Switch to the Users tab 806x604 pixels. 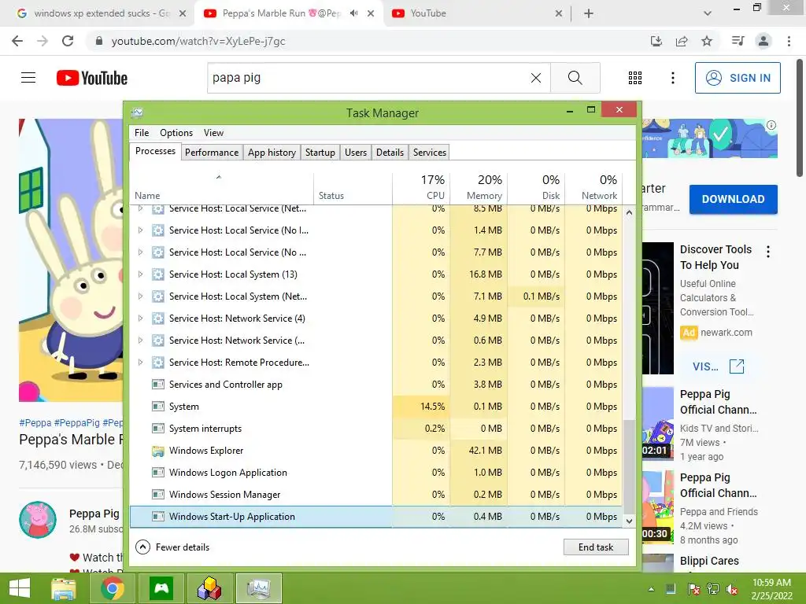coord(356,152)
